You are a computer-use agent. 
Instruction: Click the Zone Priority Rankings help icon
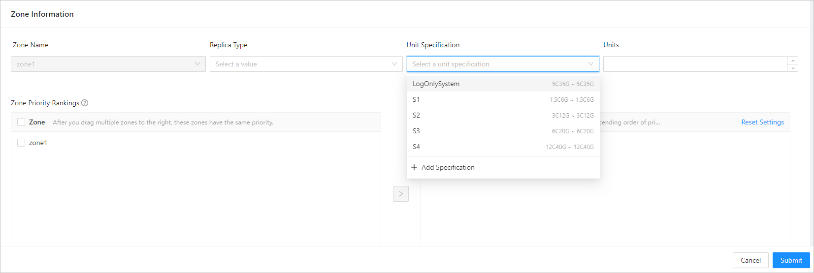click(x=85, y=103)
